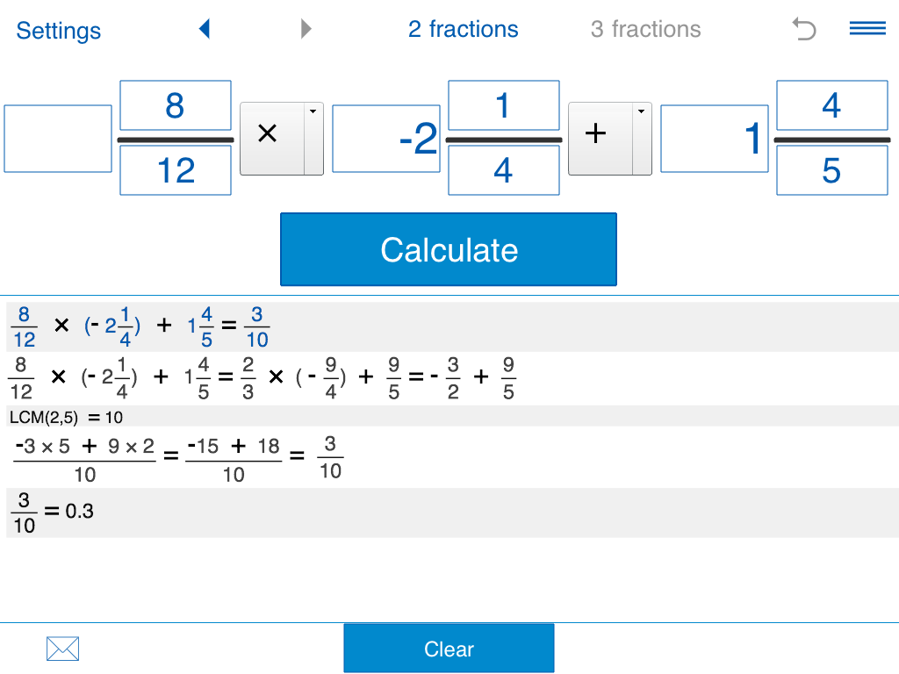Select the first fraction's whole number field
899x674 pixels.
(x=58, y=139)
